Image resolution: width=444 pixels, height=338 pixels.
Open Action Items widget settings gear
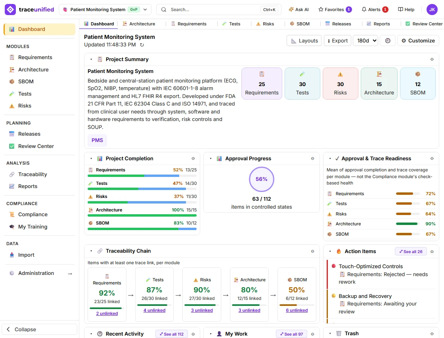click(432, 252)
